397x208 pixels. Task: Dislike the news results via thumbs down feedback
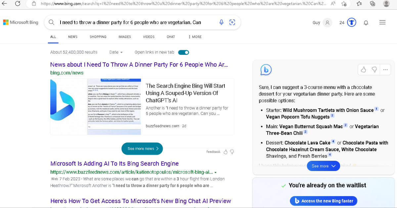tap(232, 152)
